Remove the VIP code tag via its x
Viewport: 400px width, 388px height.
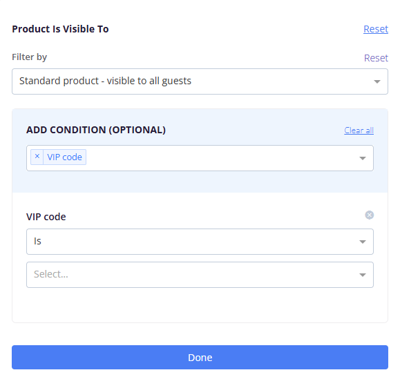(37, 157)
